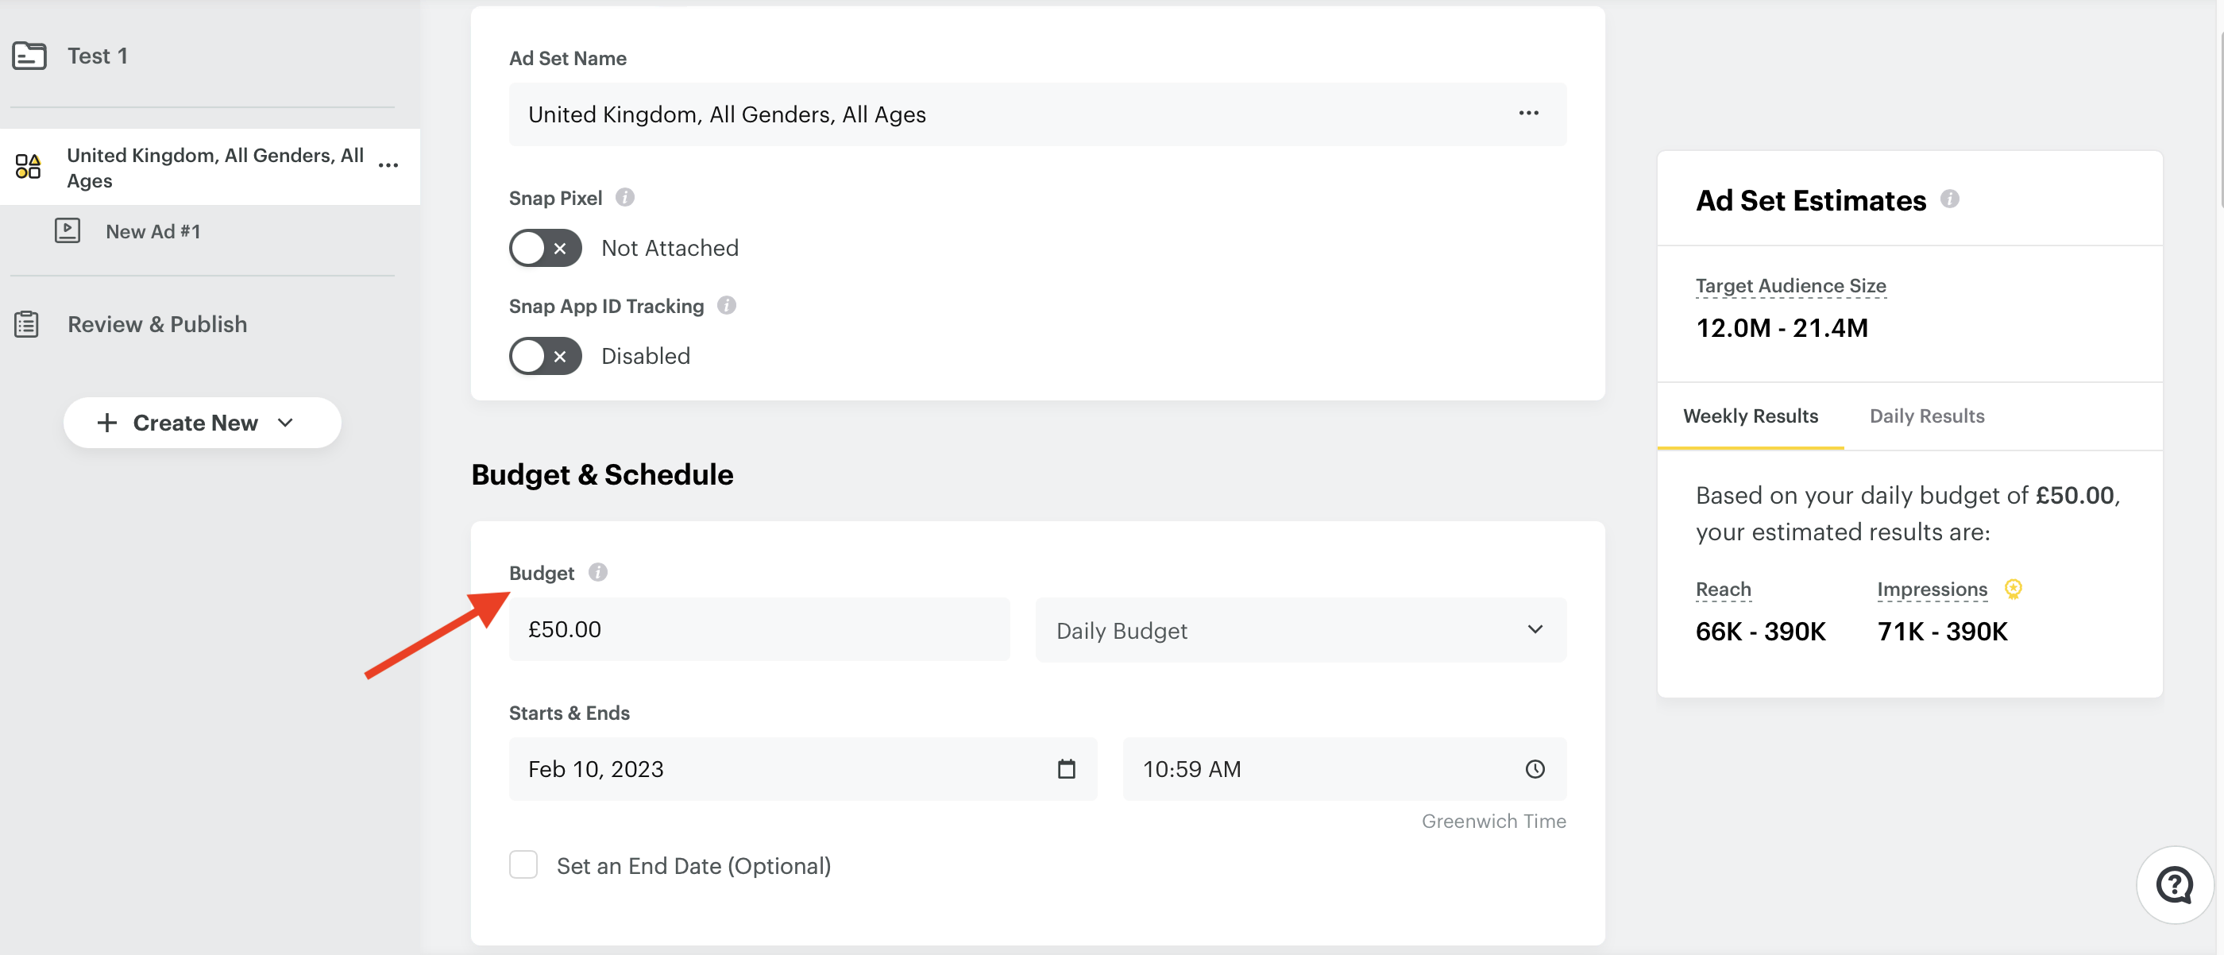Click the ad set shapes icon in sidebar
The image size is (2224, 955).
[28, 167]
